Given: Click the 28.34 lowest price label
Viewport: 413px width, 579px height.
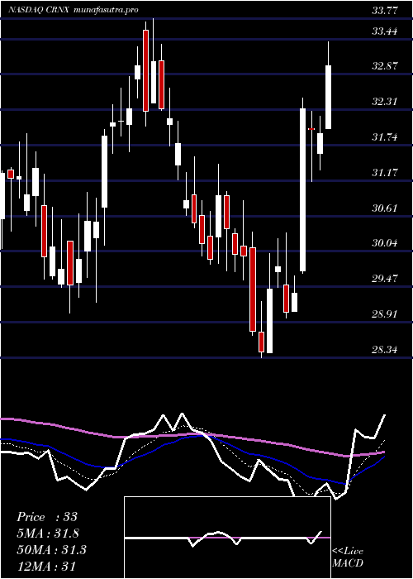Looking at the screenshot, I should coord(385,349).
